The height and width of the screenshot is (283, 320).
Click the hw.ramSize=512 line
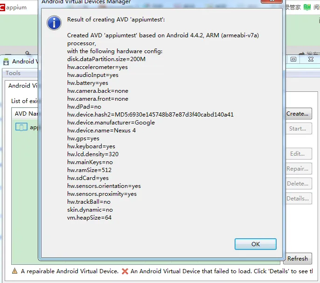[x=89, y=170]
